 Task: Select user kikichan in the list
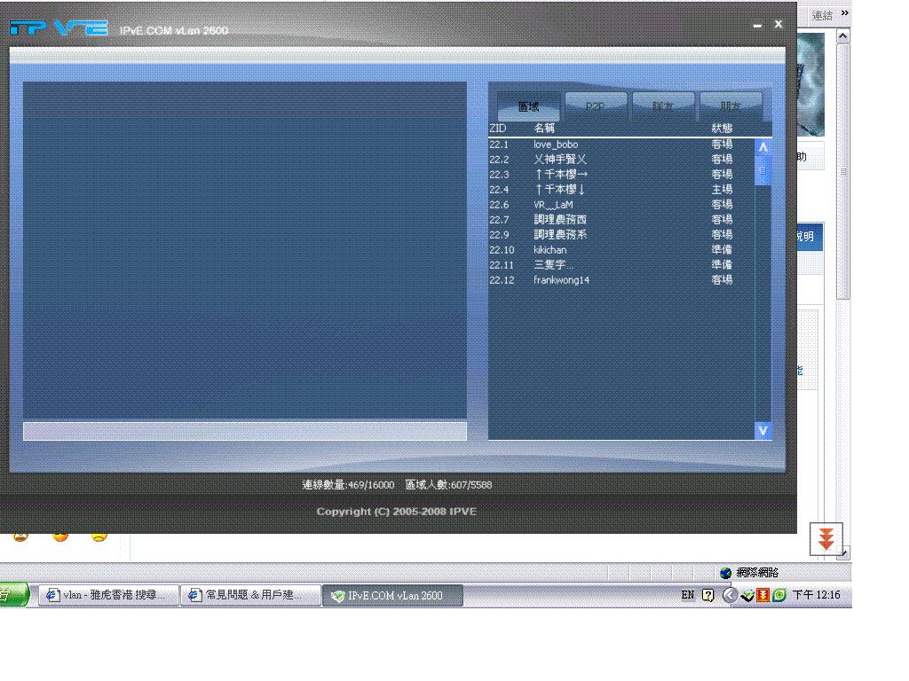[x=621, y=249]
